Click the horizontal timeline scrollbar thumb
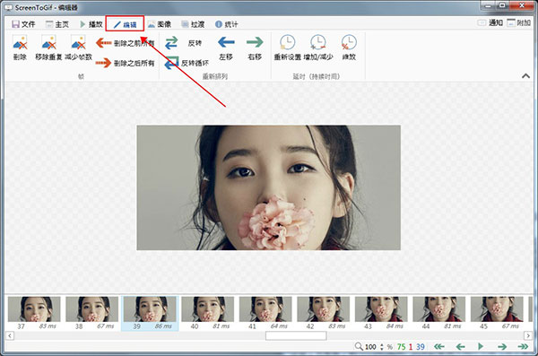This screenshot has height=356, width=538. pyautogui.click(x=296, y=335)
